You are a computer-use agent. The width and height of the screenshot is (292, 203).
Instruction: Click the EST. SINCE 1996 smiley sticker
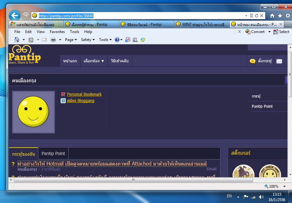tap(270, 171)
